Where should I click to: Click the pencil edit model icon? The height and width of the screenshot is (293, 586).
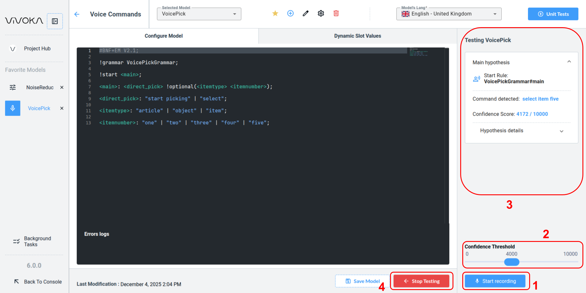(x=305, y=13)
